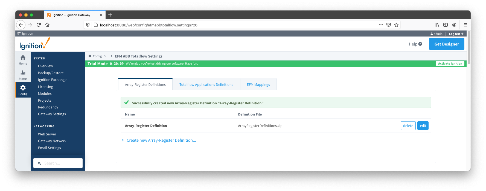Open page actions three-dot menu
The image size is (486, 191).
click(x=381, y=25)
